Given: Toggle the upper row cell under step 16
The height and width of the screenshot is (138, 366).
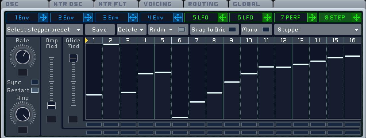Looking at the screenshot, I should pos(352,125).
